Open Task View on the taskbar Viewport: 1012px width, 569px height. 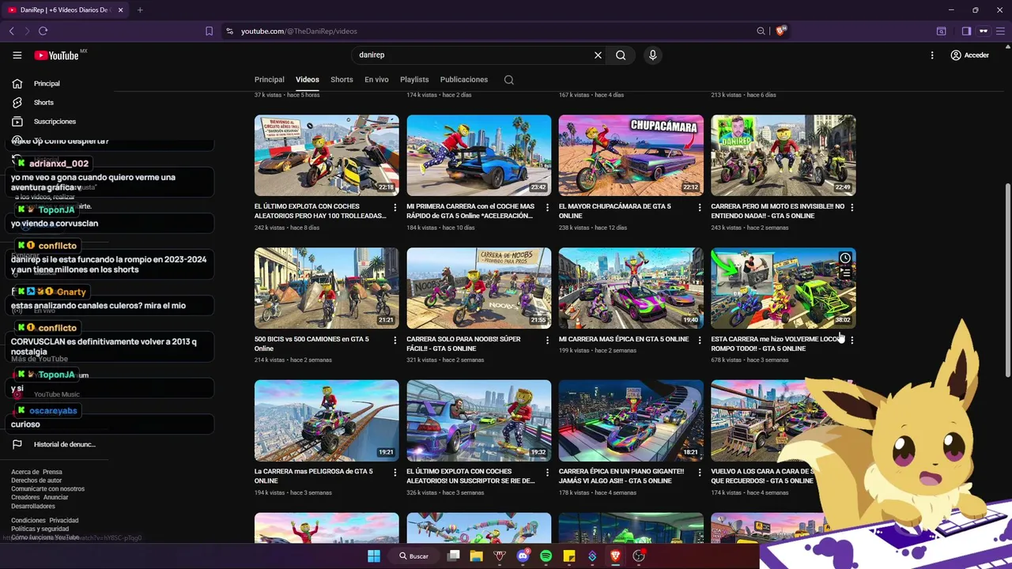pos(453,556)
